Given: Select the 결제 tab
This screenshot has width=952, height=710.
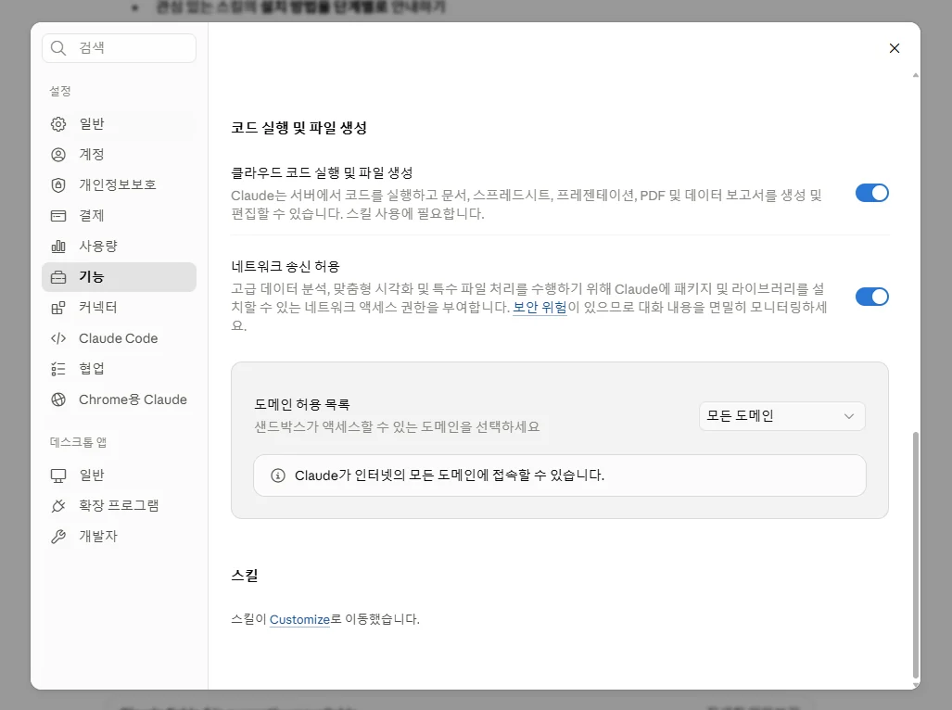Looking at the screenshot, I should tap(119, 215).
